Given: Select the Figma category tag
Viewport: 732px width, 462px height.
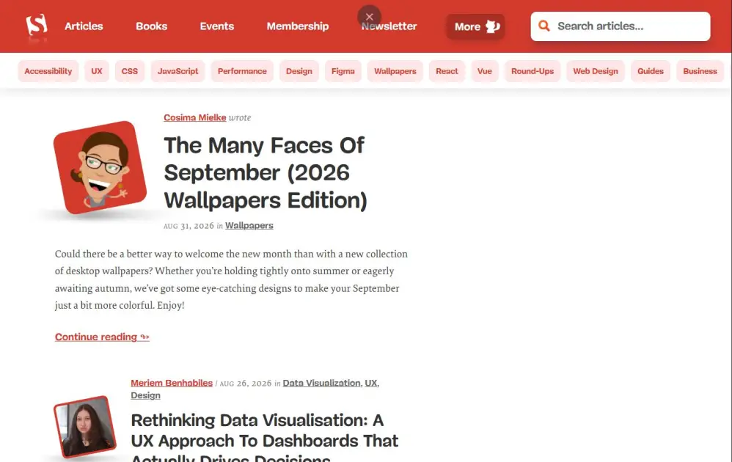Looking at the screenshot, I should [343, 71].
